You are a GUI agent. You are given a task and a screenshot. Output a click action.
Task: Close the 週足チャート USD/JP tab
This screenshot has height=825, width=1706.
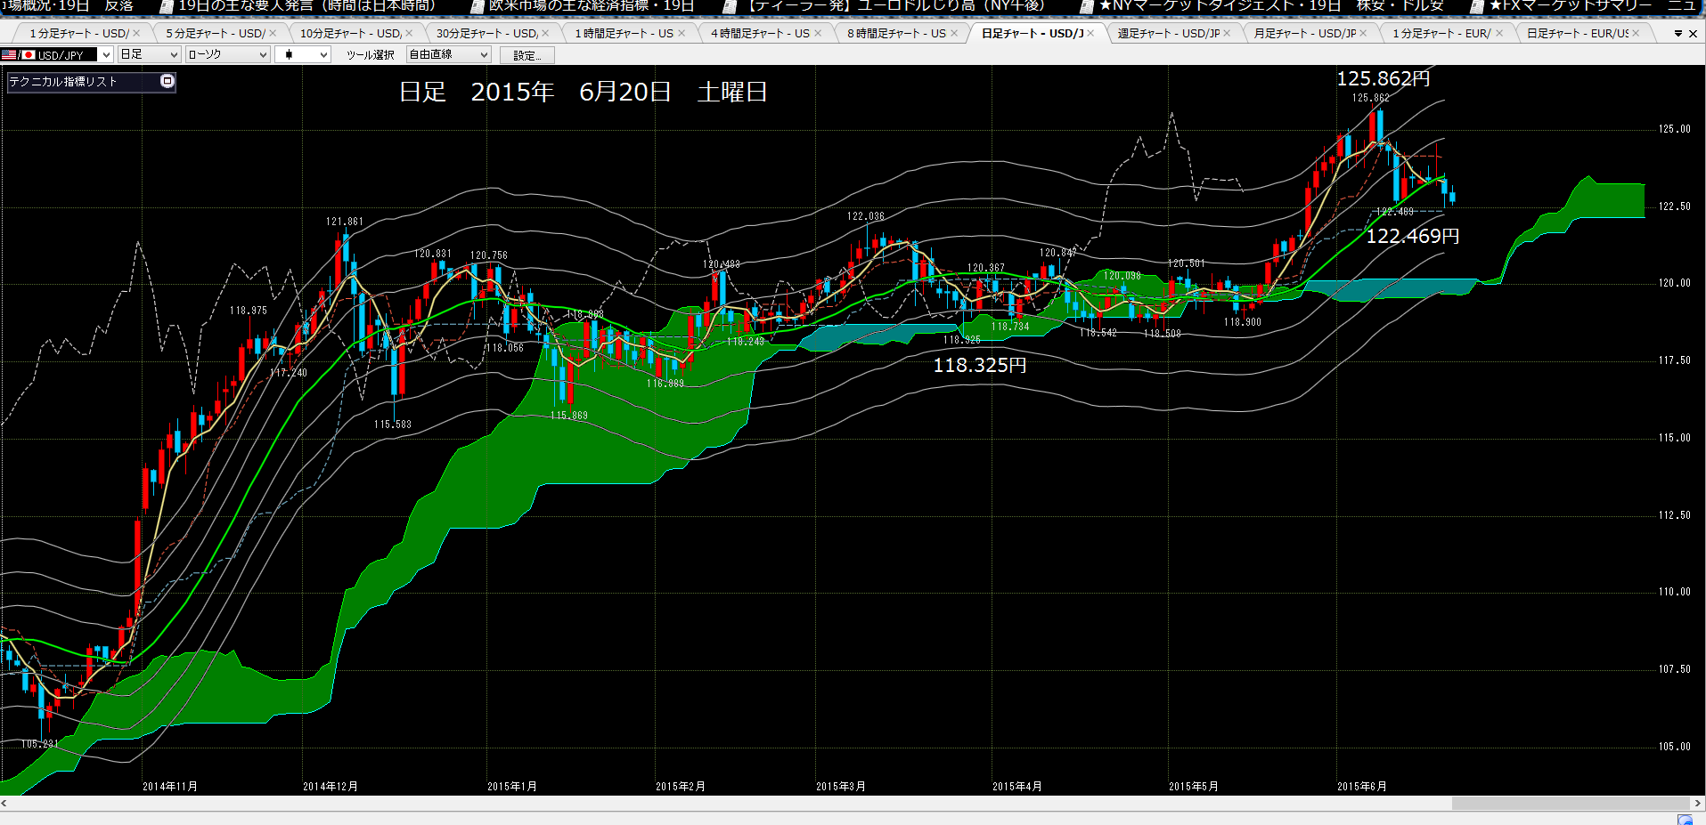[1227, 33]
